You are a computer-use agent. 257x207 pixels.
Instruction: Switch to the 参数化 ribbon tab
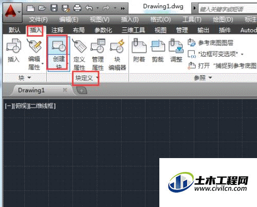[x=103, y=30]
